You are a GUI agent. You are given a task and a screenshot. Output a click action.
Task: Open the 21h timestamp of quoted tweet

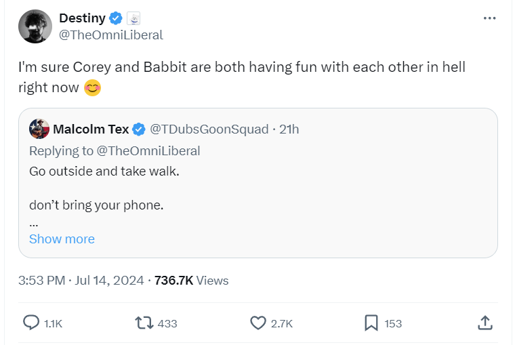289,129
